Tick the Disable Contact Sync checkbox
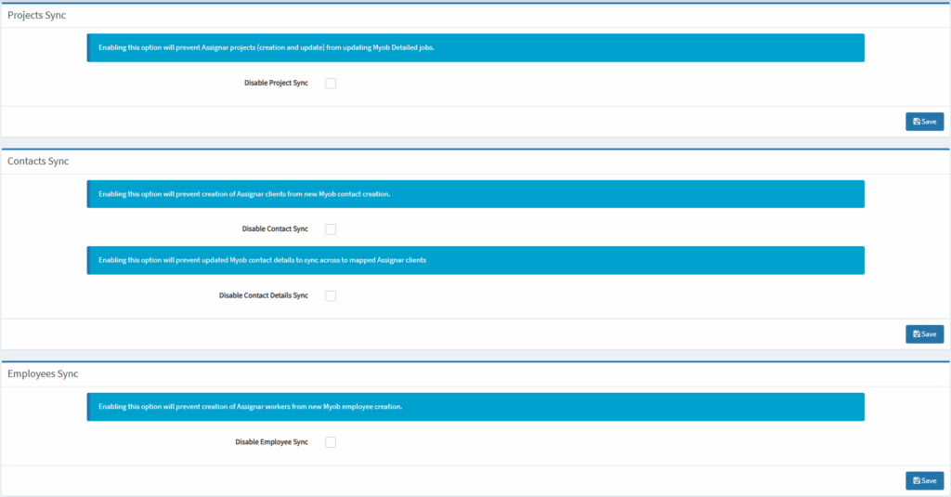Image resolution: width=951 pixels, height=497 pixels. [331, 229]
